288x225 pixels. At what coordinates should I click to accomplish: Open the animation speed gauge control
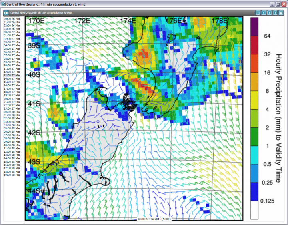pos(258,12)
